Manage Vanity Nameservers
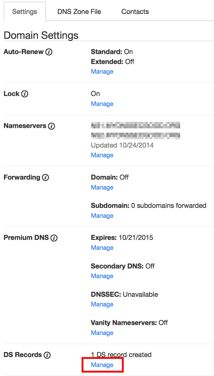The width and height of the screenshot is (214, 376). 102,333
